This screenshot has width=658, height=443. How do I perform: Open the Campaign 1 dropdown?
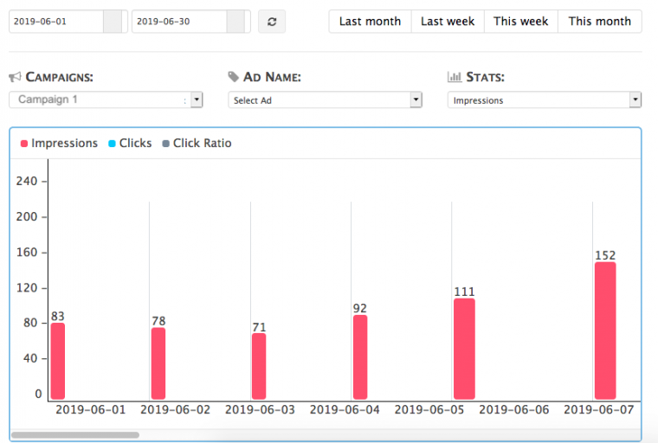(x=106, y=100)
